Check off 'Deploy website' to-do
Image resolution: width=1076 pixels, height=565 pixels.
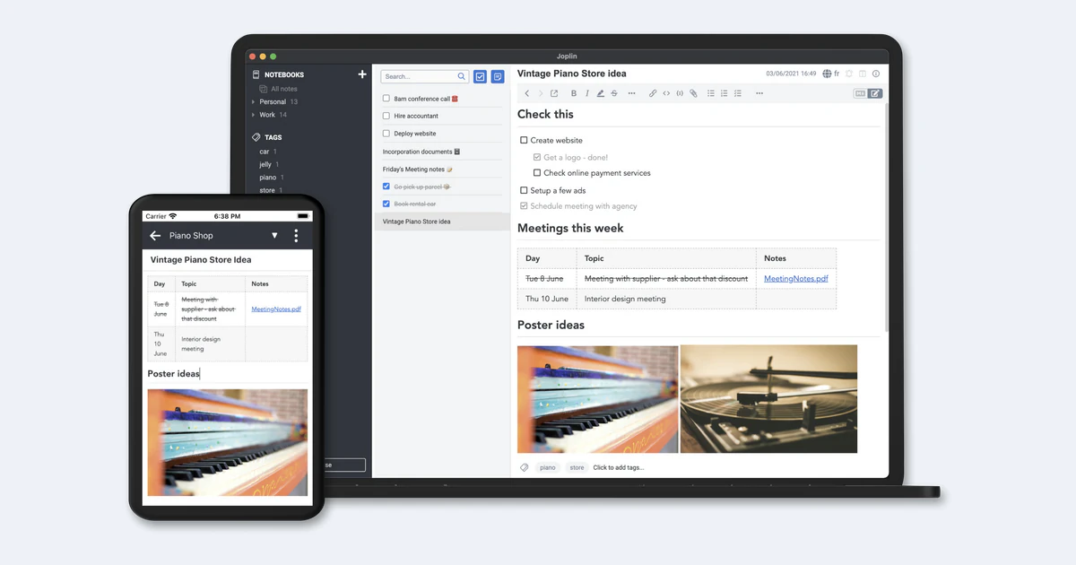click(x=386, y=134)
